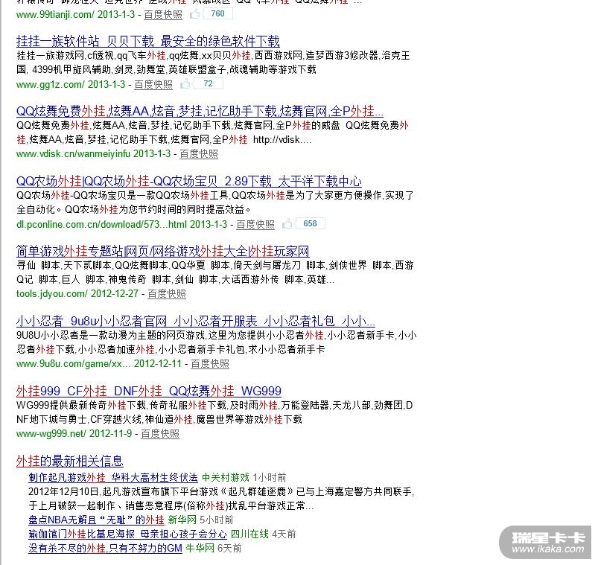This screenshot has height=565, width=598.
Task: Click the 2012年12月10日 news snippet text
Action: pos(221,499)
